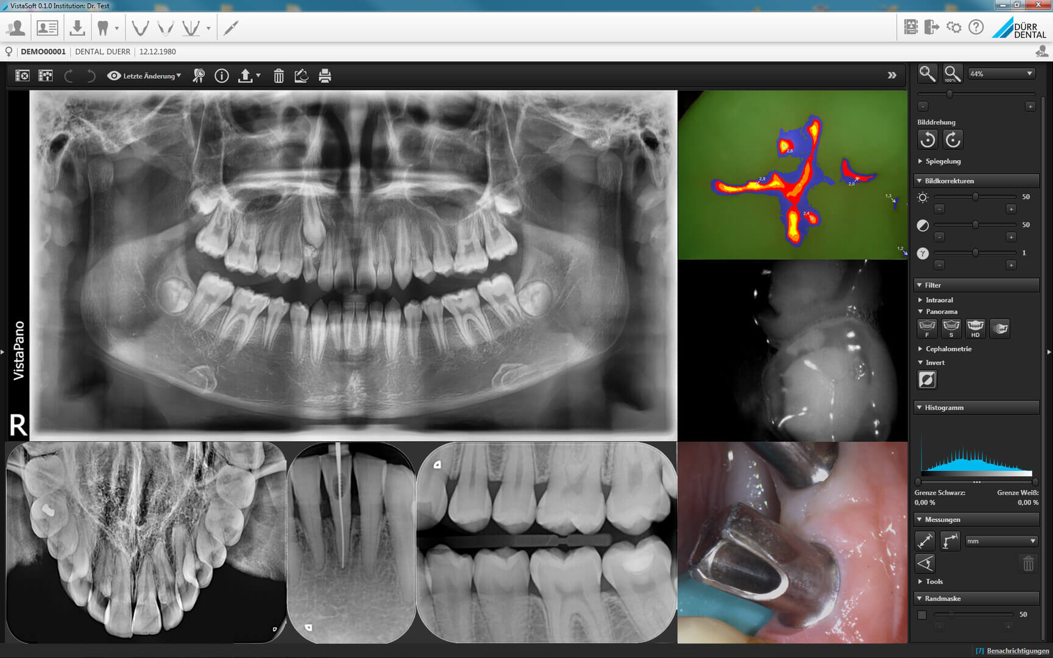Image resolution: width=1053 pixels, height=658 pixels.
Task: Apply the HD panorama filter
Action: (x=975, y=328)
